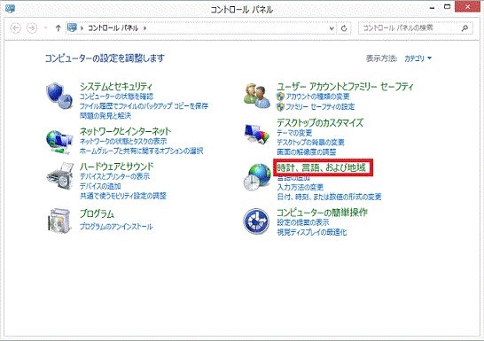Image resolution: width=484 pixels, height=341 pixels.
Task: Open the recent locations dropdown arrow
Action: point(46,28)
